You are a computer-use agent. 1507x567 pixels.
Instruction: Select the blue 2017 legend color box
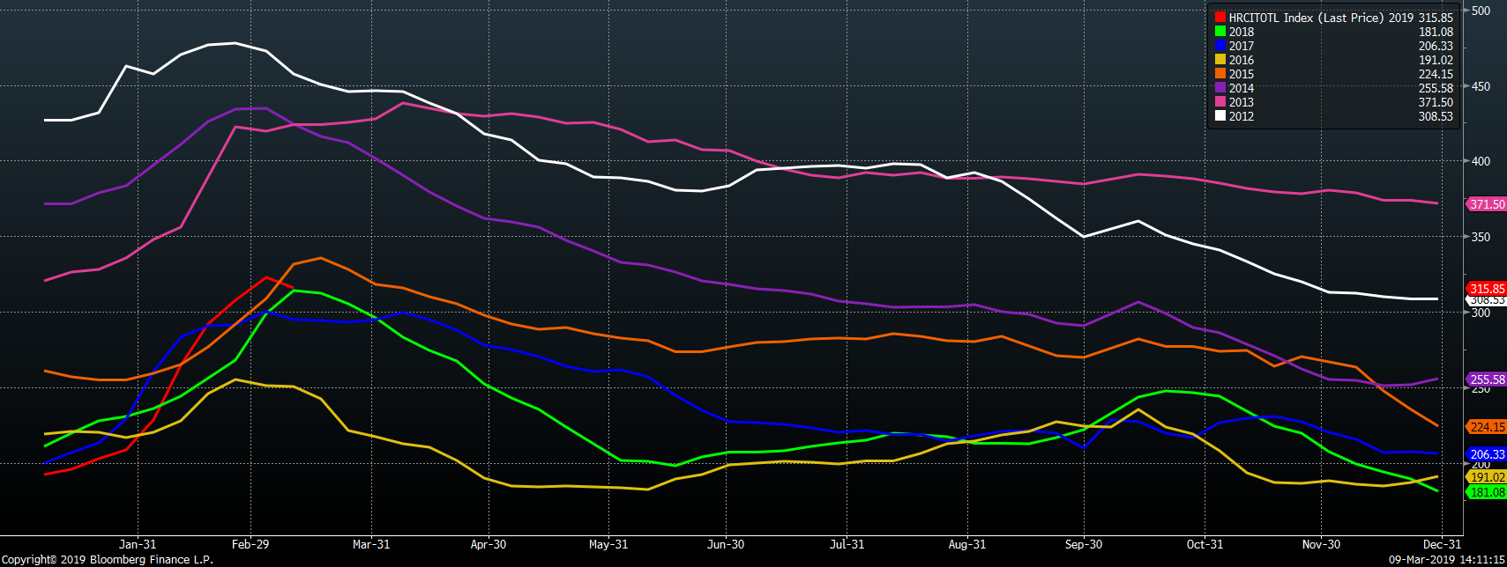pos(1220,46)
